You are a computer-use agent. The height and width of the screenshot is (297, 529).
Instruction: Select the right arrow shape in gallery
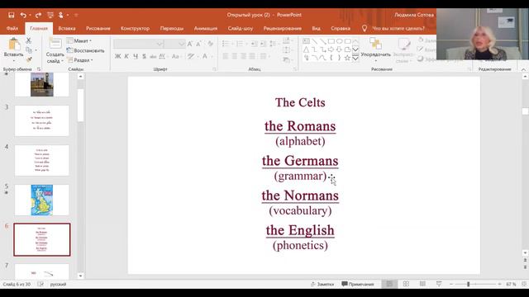coord(331,49)
